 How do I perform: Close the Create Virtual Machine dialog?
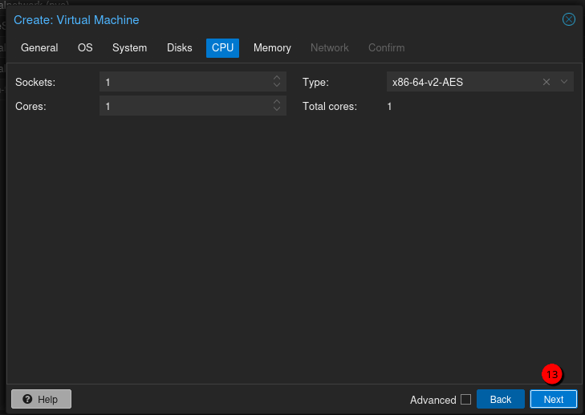pos(568,19)
